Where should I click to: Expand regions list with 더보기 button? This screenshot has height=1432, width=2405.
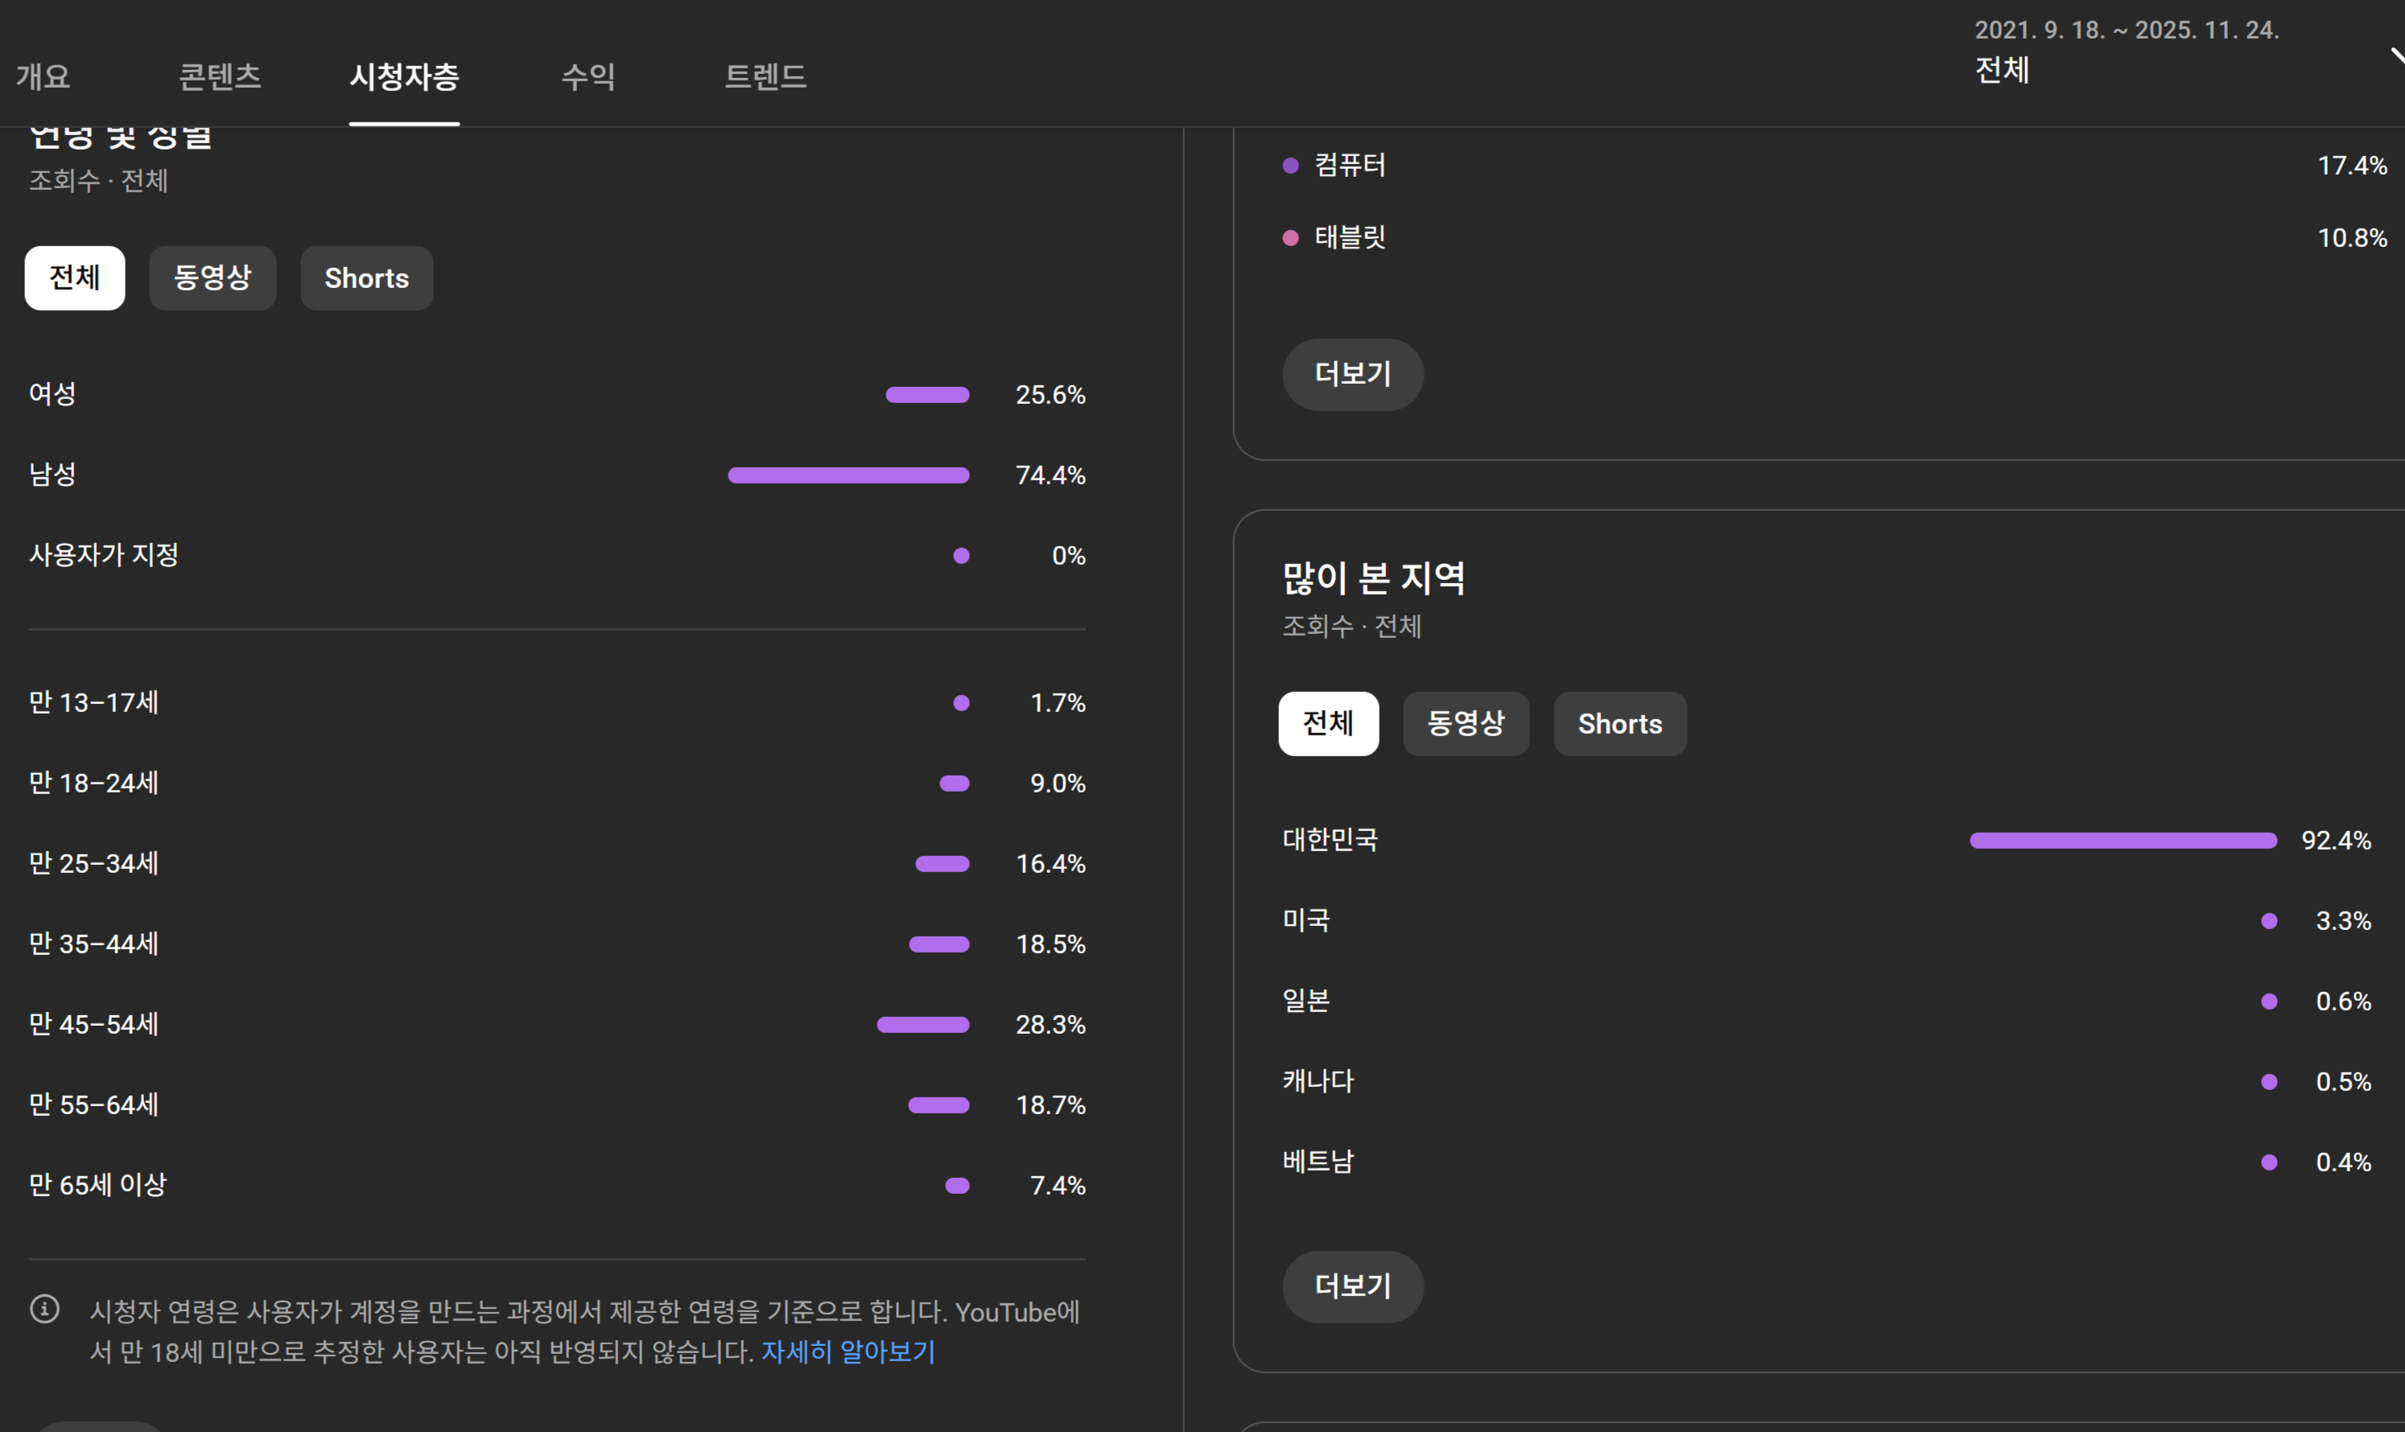[x=1351, y=1286]
